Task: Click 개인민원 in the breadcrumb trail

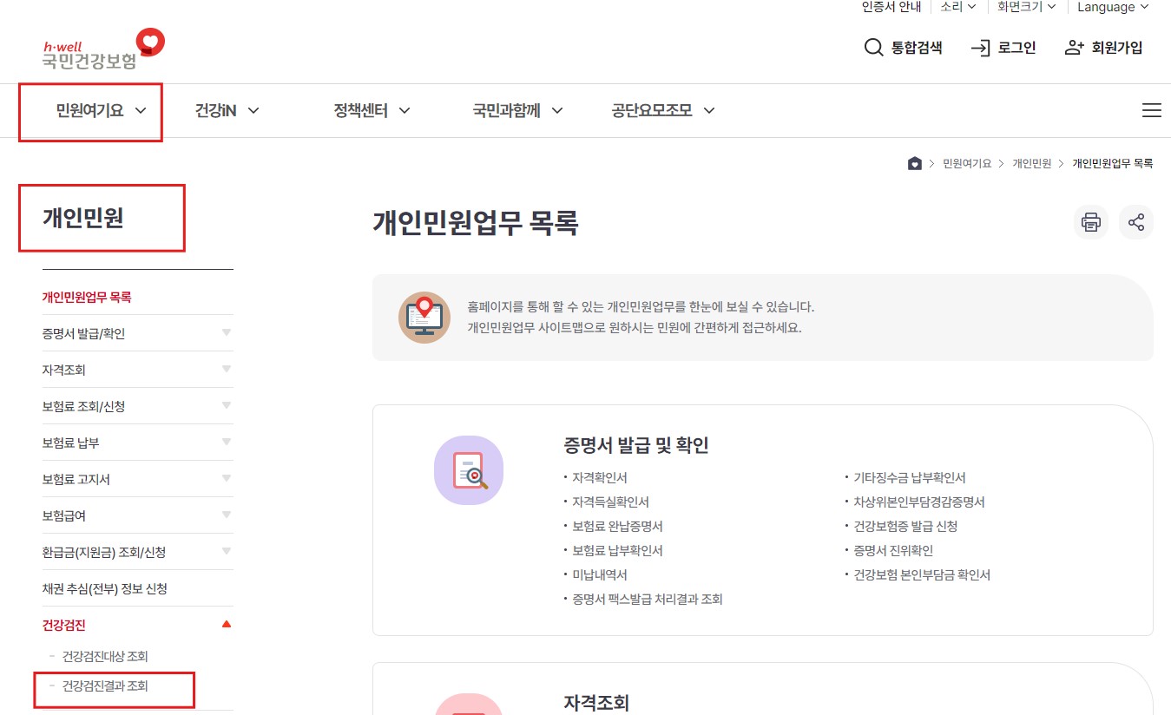Action: click(x=1031, y=163)
